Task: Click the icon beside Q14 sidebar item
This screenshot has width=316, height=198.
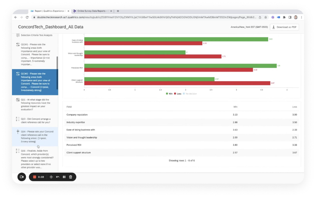Action: point(18,132)
